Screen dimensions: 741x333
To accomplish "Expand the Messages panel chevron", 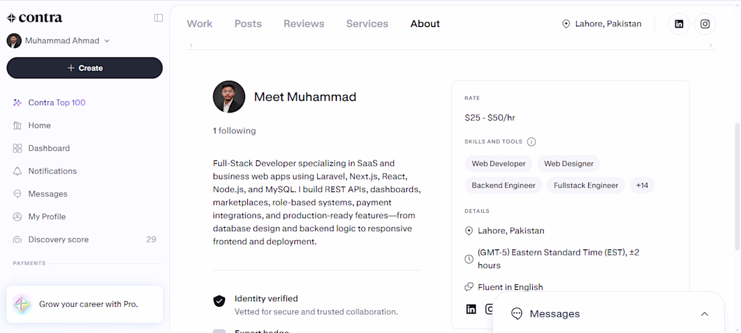I will tap(705, 314).
